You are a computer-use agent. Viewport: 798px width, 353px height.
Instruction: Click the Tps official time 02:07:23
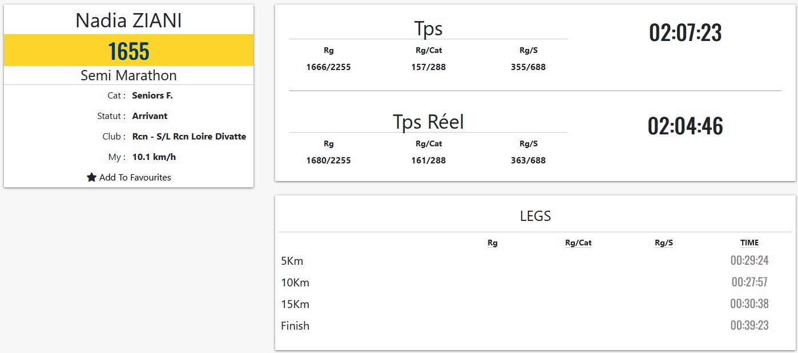tap(685, 33)
